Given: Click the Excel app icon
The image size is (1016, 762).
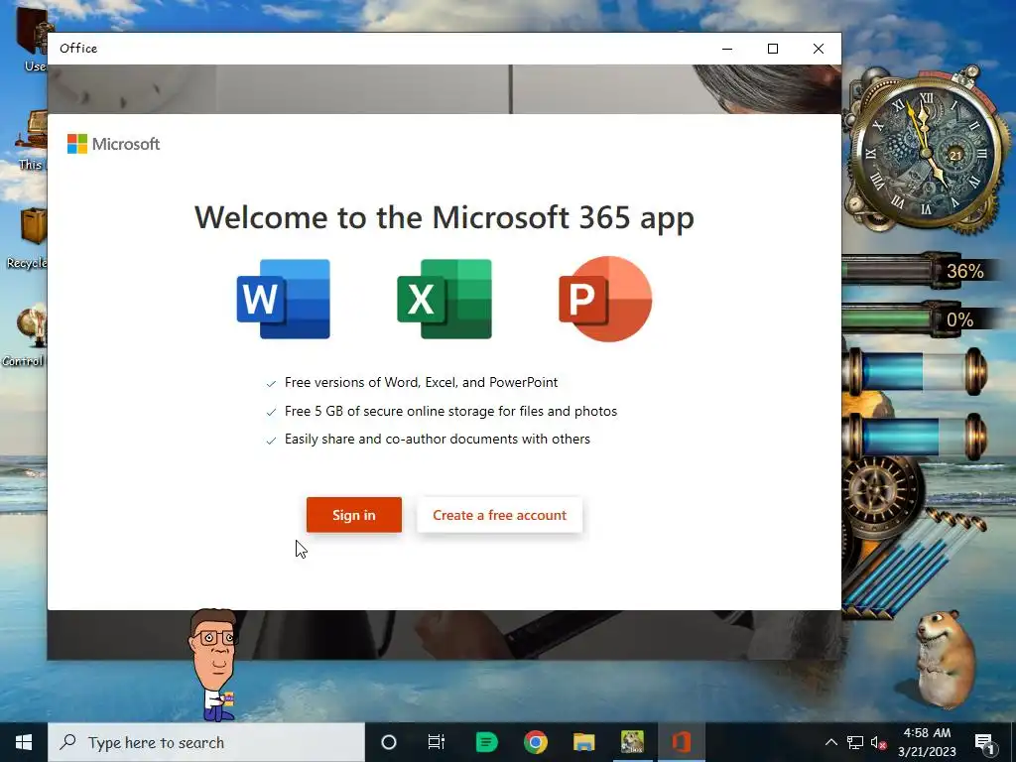Looking at the screenshot, I should pyautogui.click(x=444, y=299).
